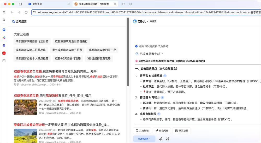Click the bookmarks star icon in sidebar
The height and width of the screenshot is (143, 261).
[4, 20]
